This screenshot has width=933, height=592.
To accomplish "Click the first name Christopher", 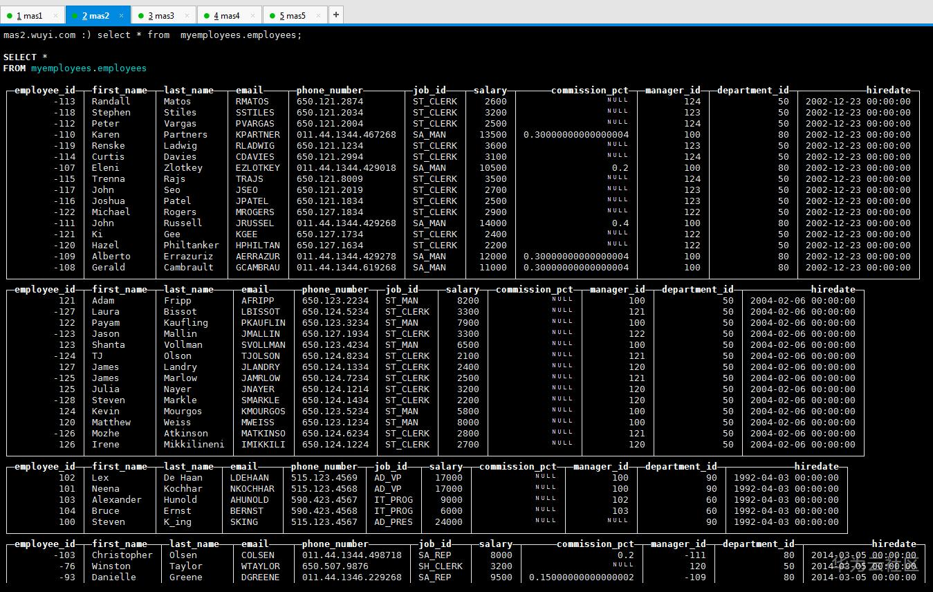I will [122, 555].
